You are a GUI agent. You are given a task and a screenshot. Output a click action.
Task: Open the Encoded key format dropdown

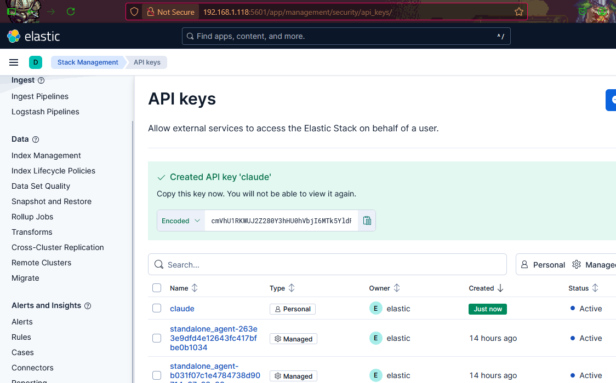pyautogui.click(x=181, y=220)
